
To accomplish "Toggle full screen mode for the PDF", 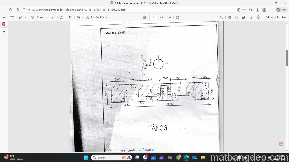I will click(252, 17).
